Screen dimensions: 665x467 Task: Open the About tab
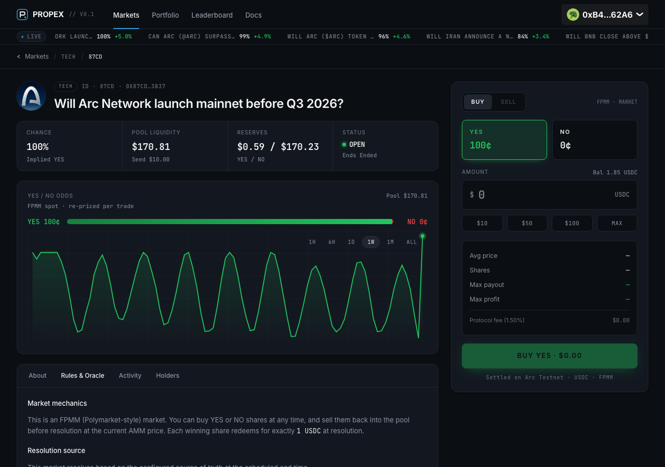(x=37, y=376)
